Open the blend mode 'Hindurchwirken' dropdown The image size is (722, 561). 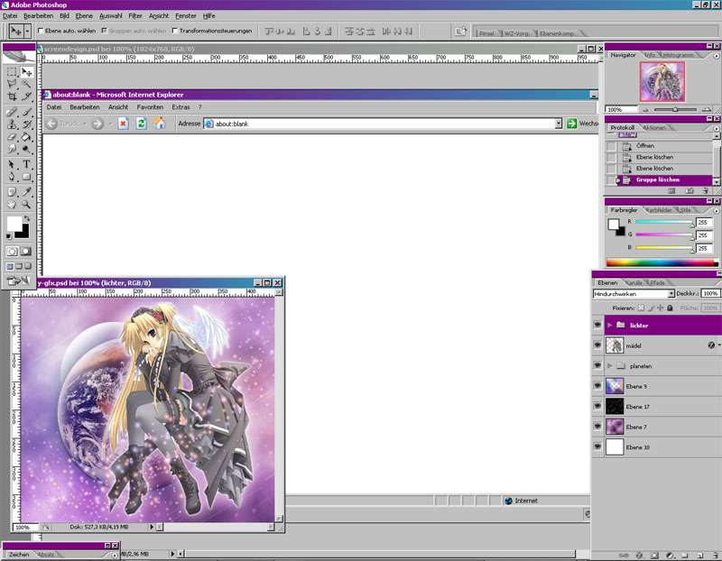click(671, 294)
